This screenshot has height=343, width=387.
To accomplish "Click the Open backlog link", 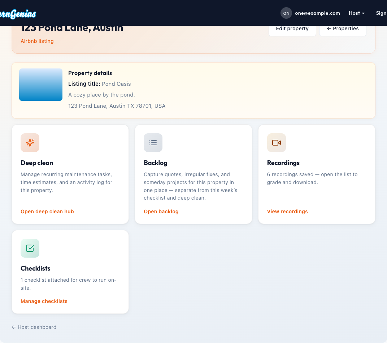I will 161,211.
